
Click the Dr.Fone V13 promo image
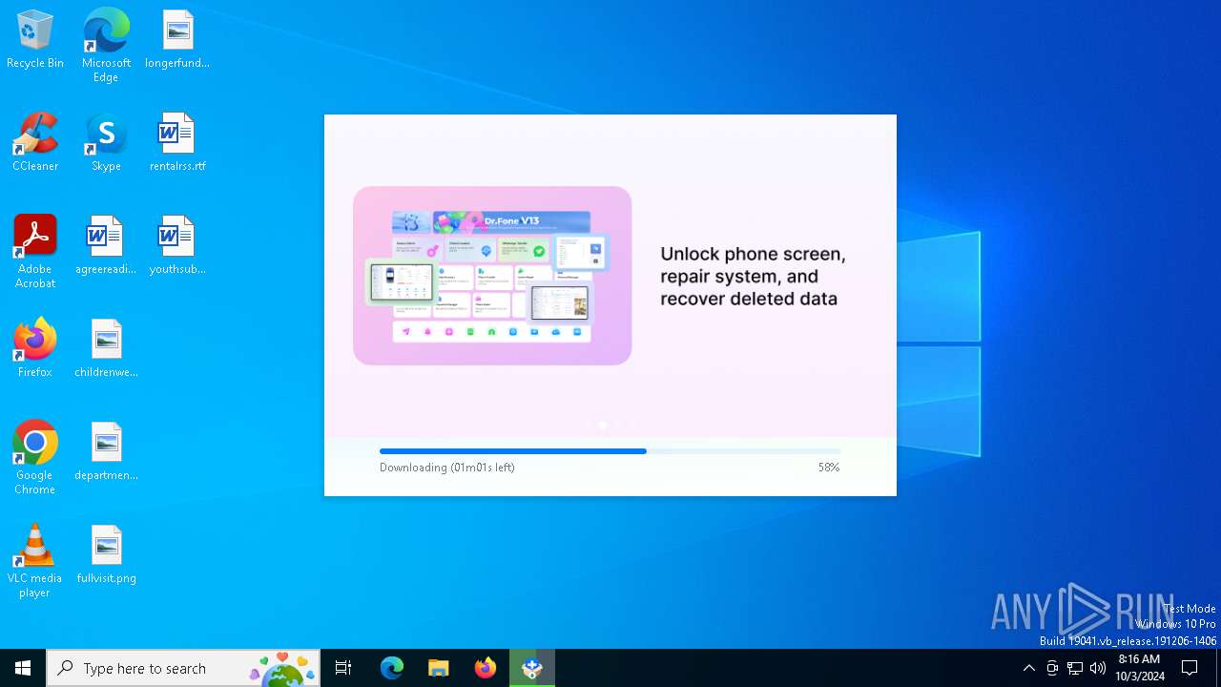pos(492,276)
